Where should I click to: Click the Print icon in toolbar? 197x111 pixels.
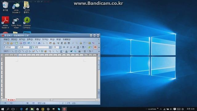pyautogui.click(x=21, y=43)
